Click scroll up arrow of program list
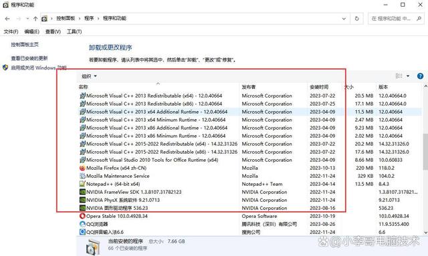Viewport: 428px width, 256px height. point(425,86)
